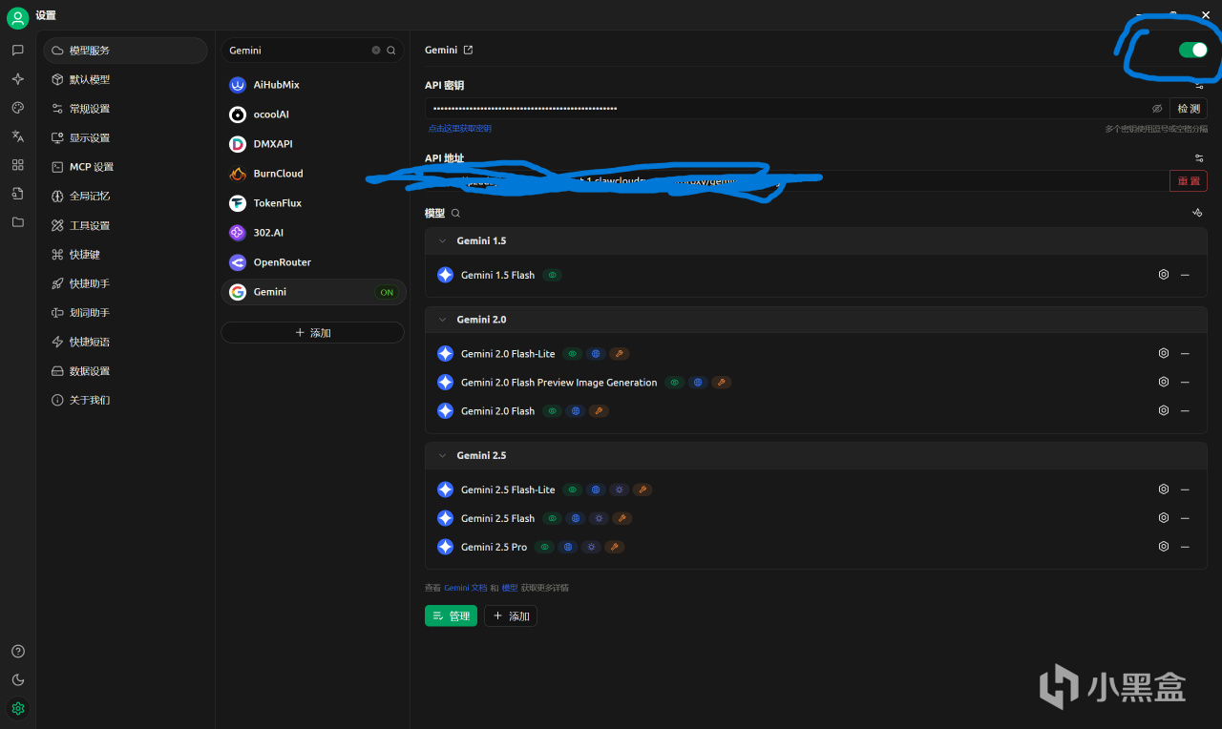Image resolution: width=1222 pixels, height=729 pixels.
Task: Switch theme with the moon icon
Action: [17, 680]
